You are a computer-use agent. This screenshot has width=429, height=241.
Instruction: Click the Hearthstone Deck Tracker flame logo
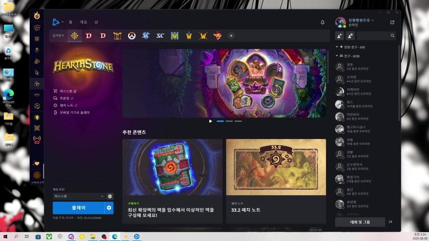[37, 16]
